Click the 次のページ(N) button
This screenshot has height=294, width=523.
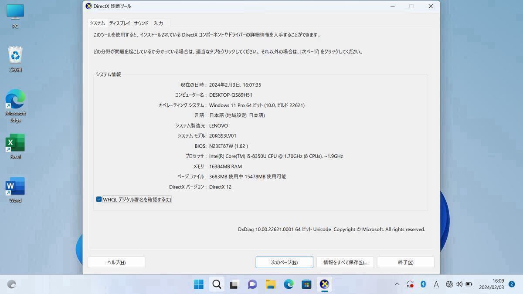284,262
